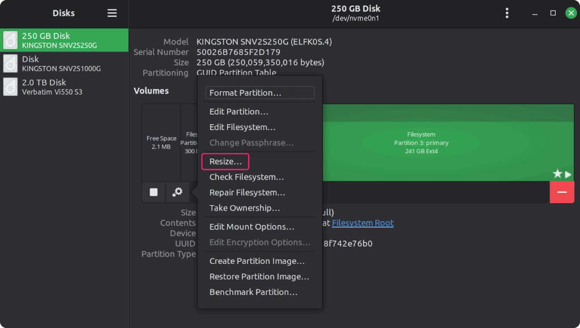Select Benchmark Partition… menu entry
The image size is (580, 328).
pyautogui.click(x=260, y=292)
